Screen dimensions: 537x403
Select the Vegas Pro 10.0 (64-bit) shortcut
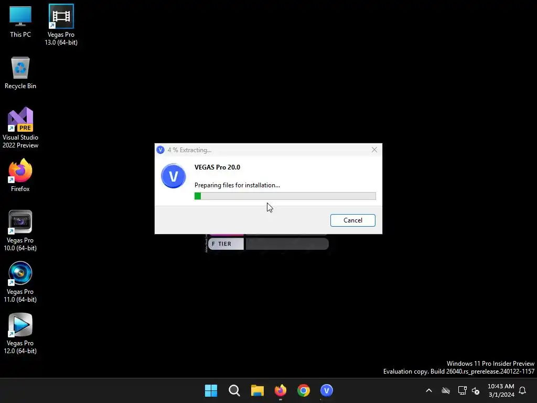point(20,231)
